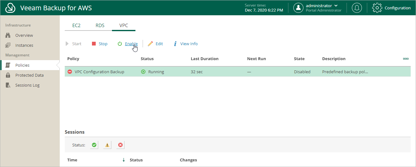The image size is (416, 167).
Task: Click the Veeam Backup for AWS title
Action: point(56,8)
